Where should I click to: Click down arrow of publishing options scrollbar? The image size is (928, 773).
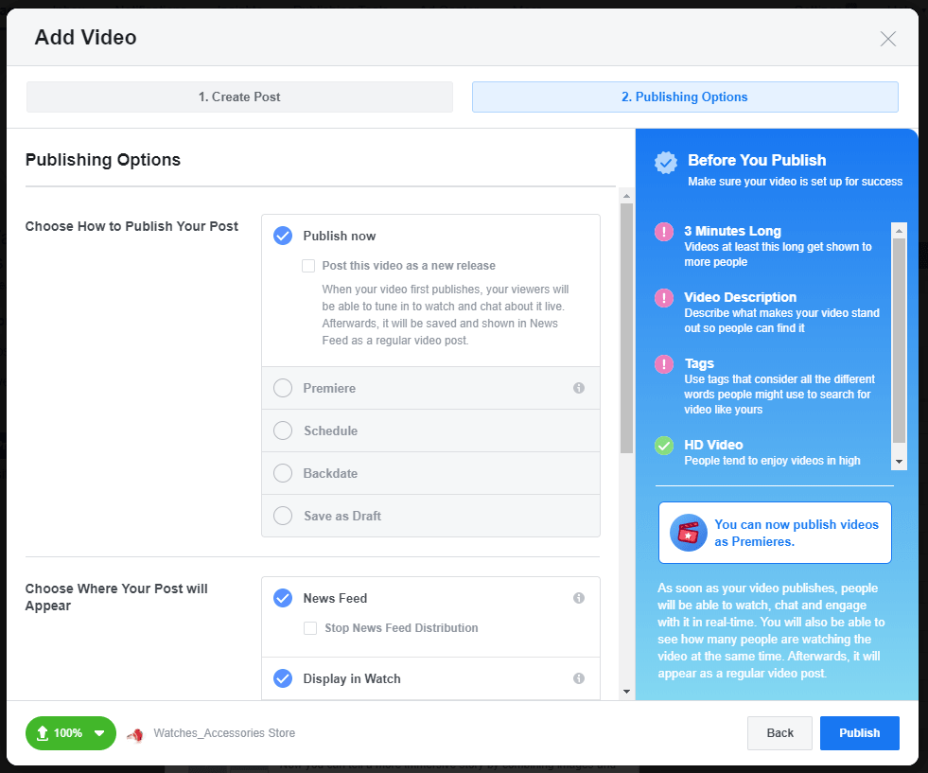(626, 692)
